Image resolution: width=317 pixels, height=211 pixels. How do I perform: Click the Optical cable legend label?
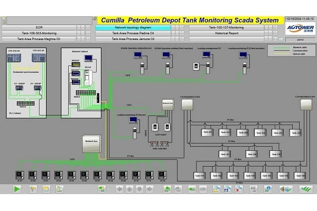(299, 54)
